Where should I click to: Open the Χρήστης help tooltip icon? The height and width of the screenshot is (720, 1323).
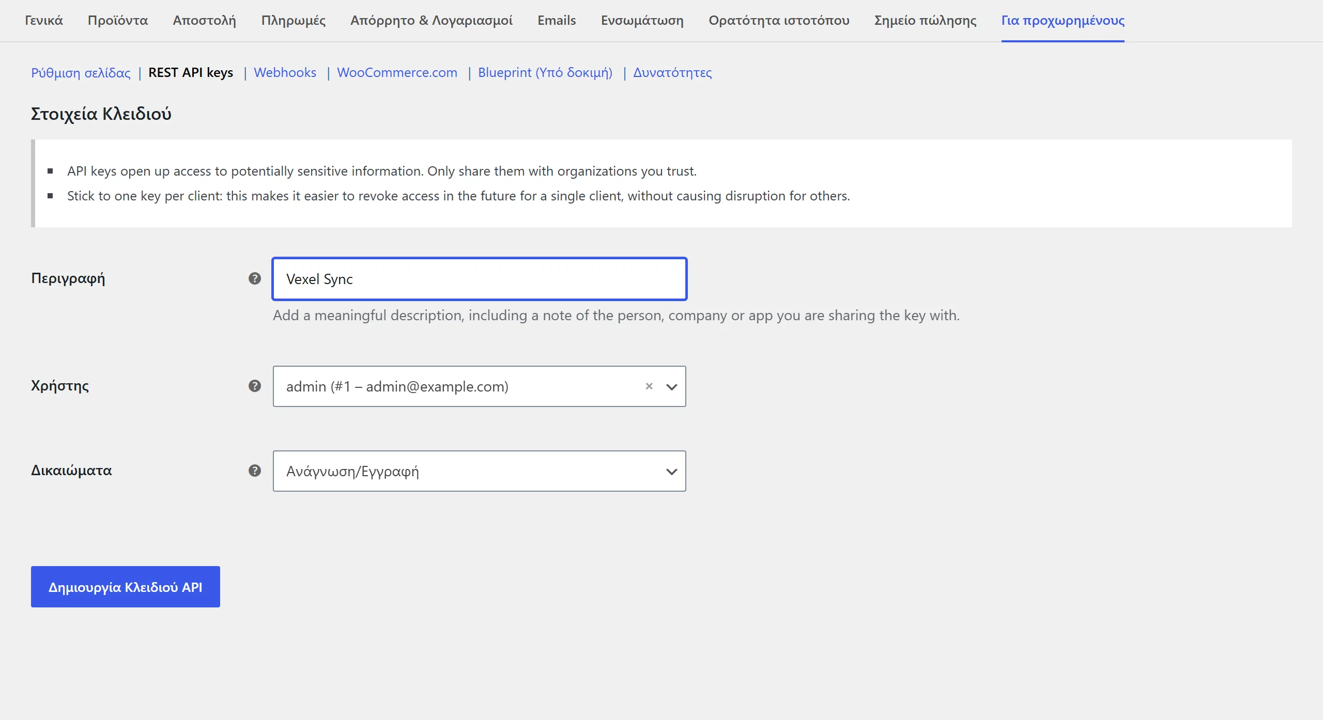click(254, 386)
